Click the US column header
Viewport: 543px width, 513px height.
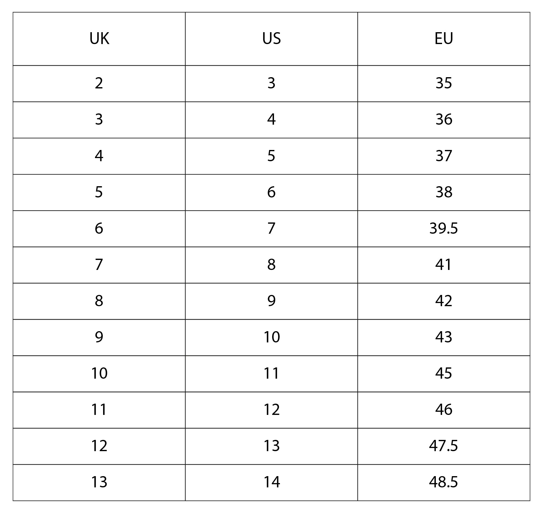coord(271,39)
